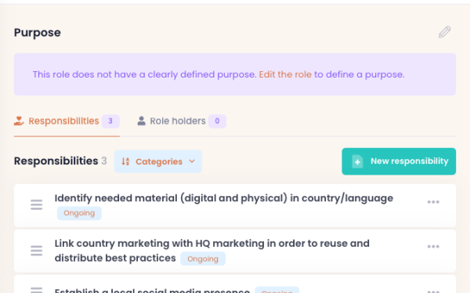Click the Ongoing badge after 'distribute best practices'
Viewport: 470px width, 293px height.
[x=203, y=259]
